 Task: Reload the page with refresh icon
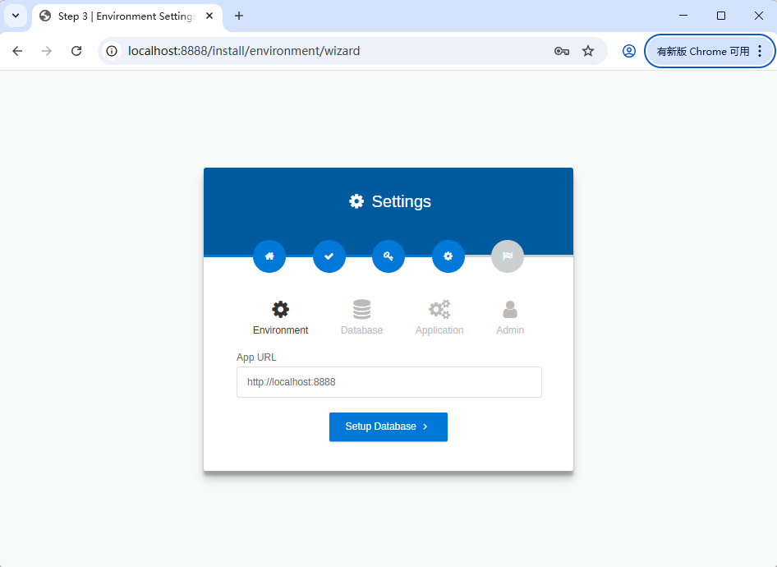(76, 51)
